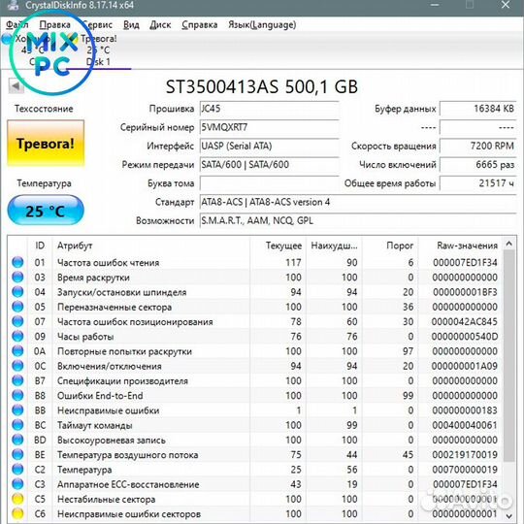
Task: Click the rotation speed value 7200 RPM
Action: (x=477, y=146)
